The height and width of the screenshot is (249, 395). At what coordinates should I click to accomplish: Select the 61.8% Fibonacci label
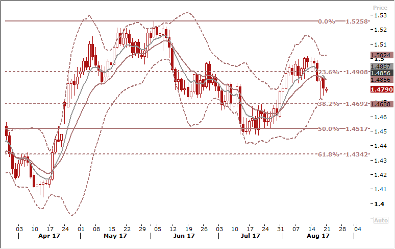pos(329,154)
